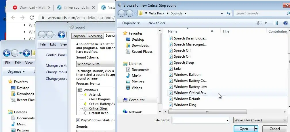
Task: Open the Organize menu in the Browse dialog
Action: [131, 23]
